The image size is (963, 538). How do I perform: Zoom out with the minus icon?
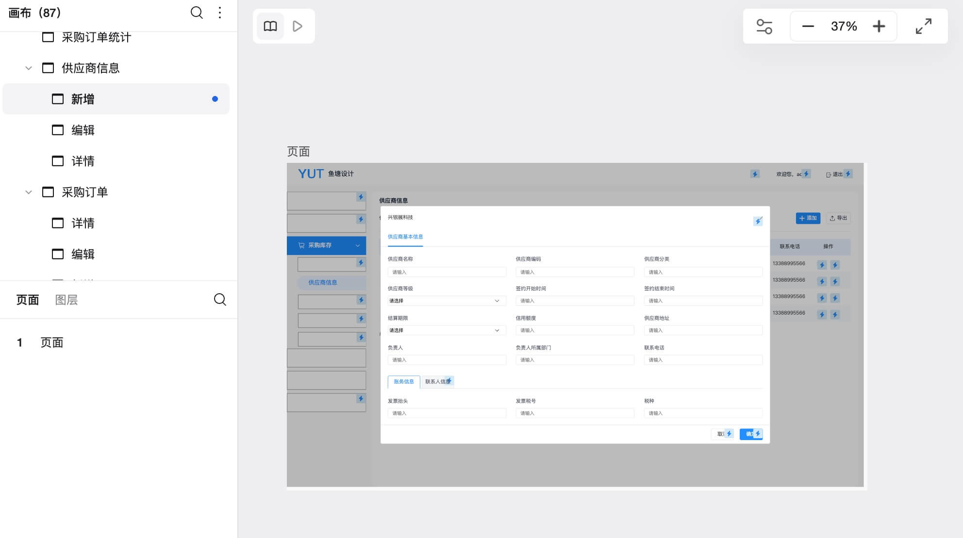(x=808, y=26)
